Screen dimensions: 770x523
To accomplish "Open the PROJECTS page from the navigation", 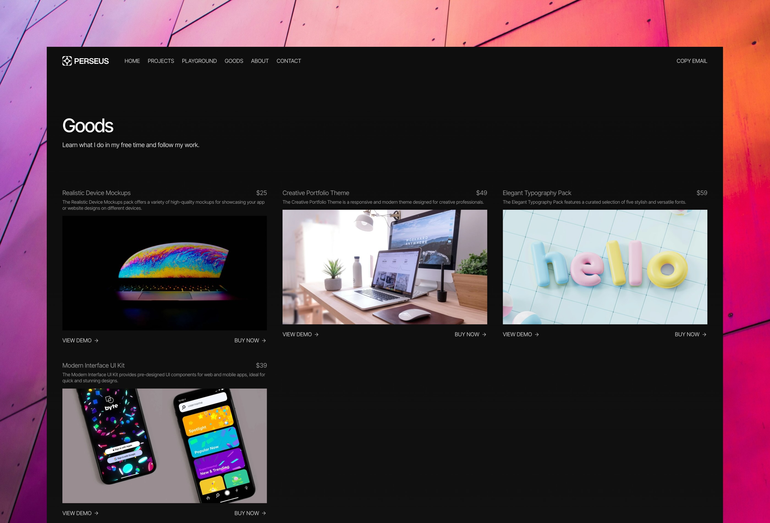I will pyautogui.click(x=161, y=61).
